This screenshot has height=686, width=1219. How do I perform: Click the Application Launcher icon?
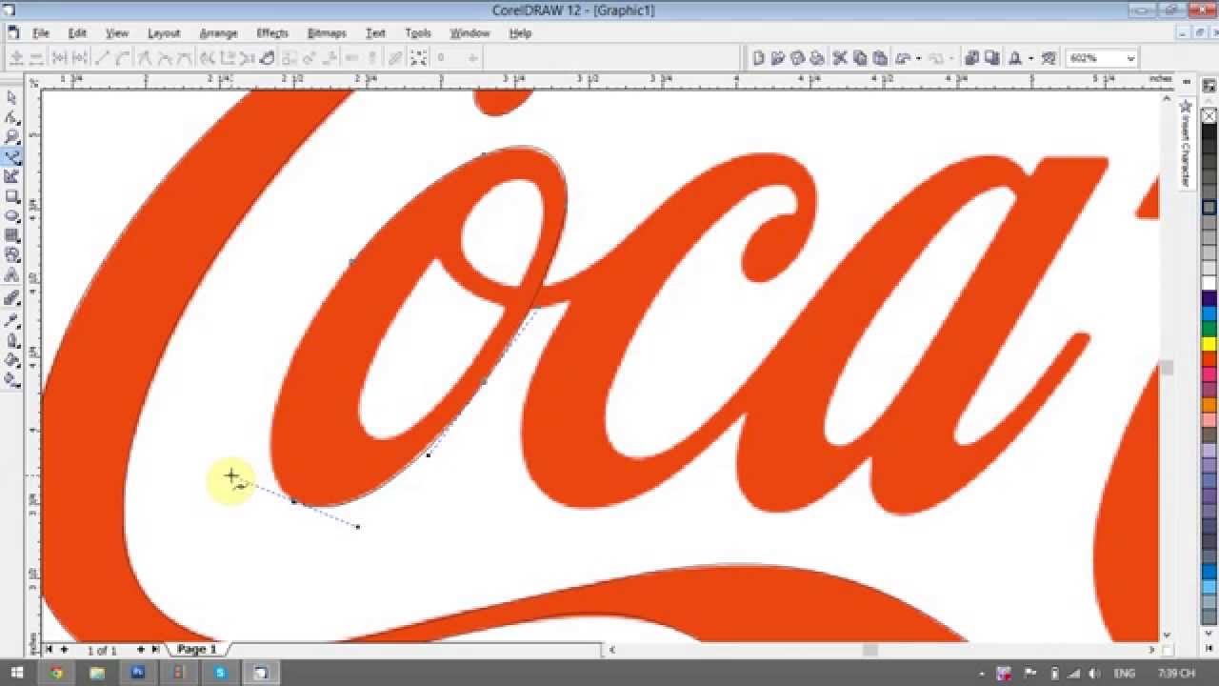point(1015,58)
